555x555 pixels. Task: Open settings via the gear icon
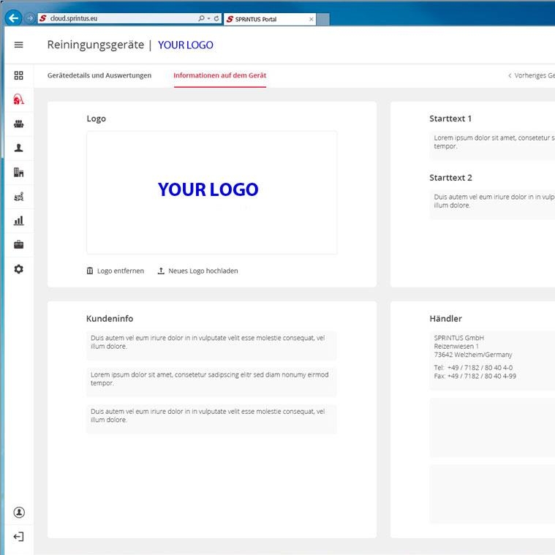(x=18, y=269)
